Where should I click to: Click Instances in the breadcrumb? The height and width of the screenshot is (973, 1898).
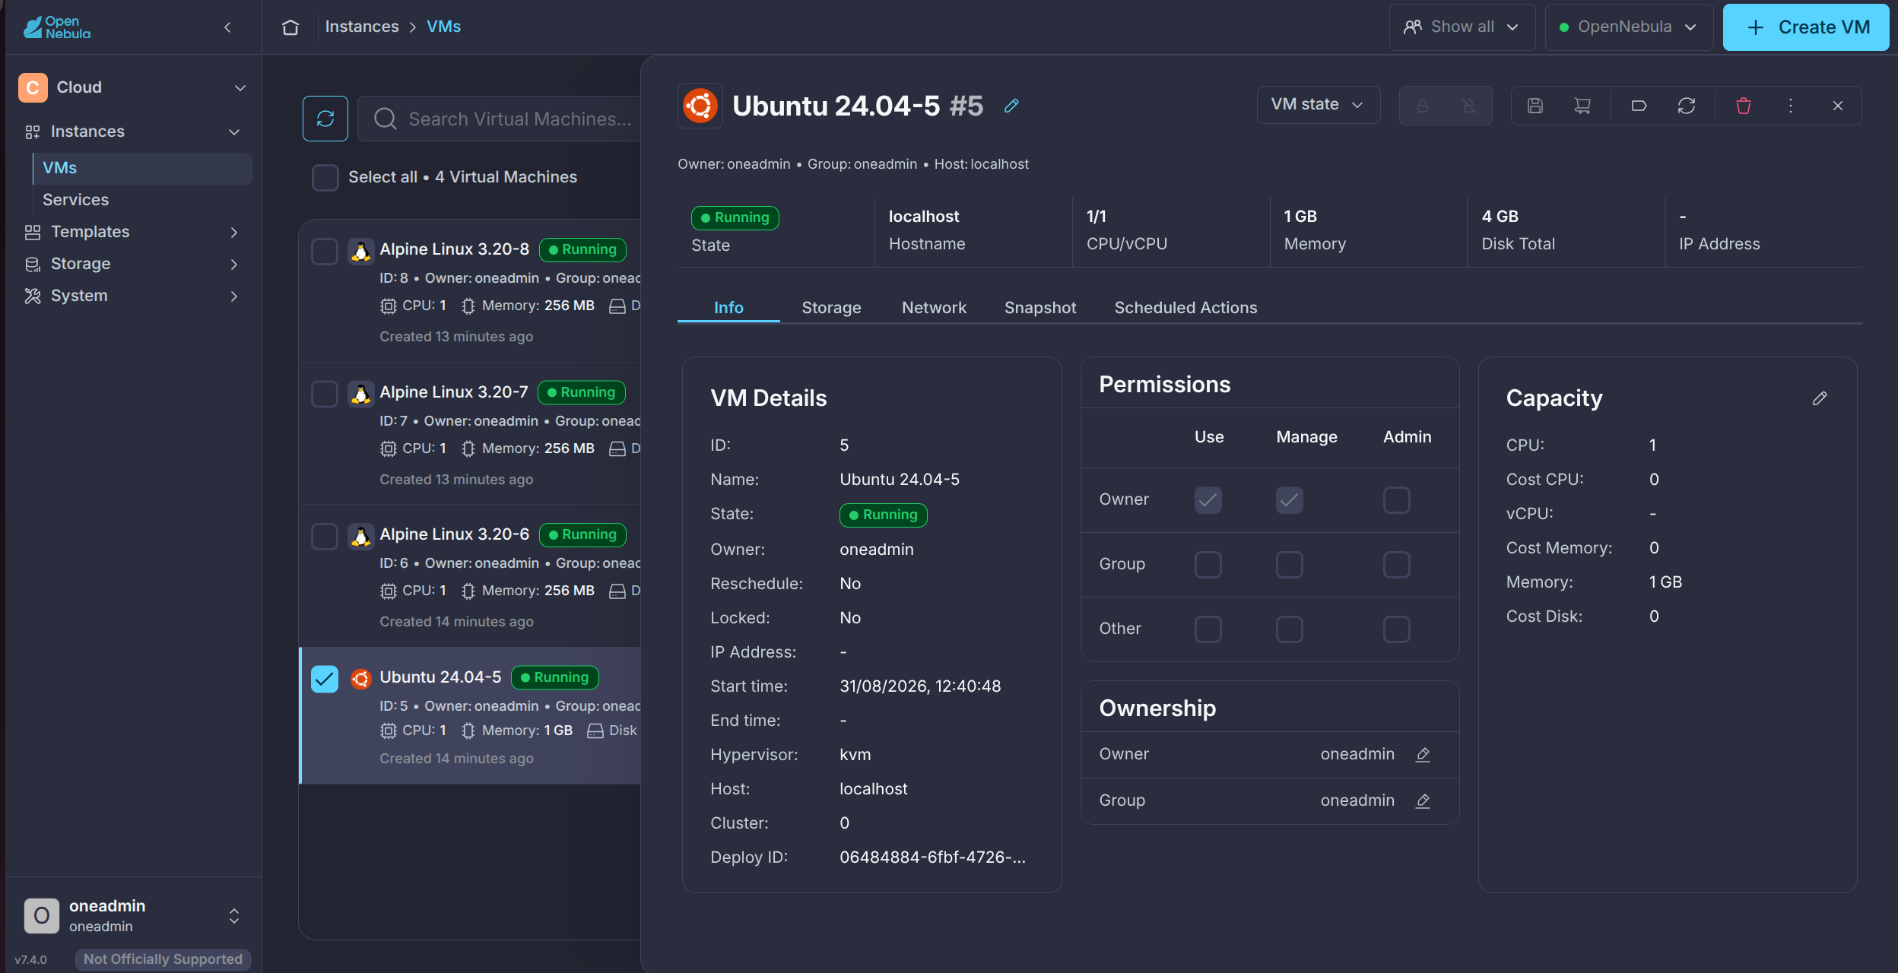(x=362, y=27)
